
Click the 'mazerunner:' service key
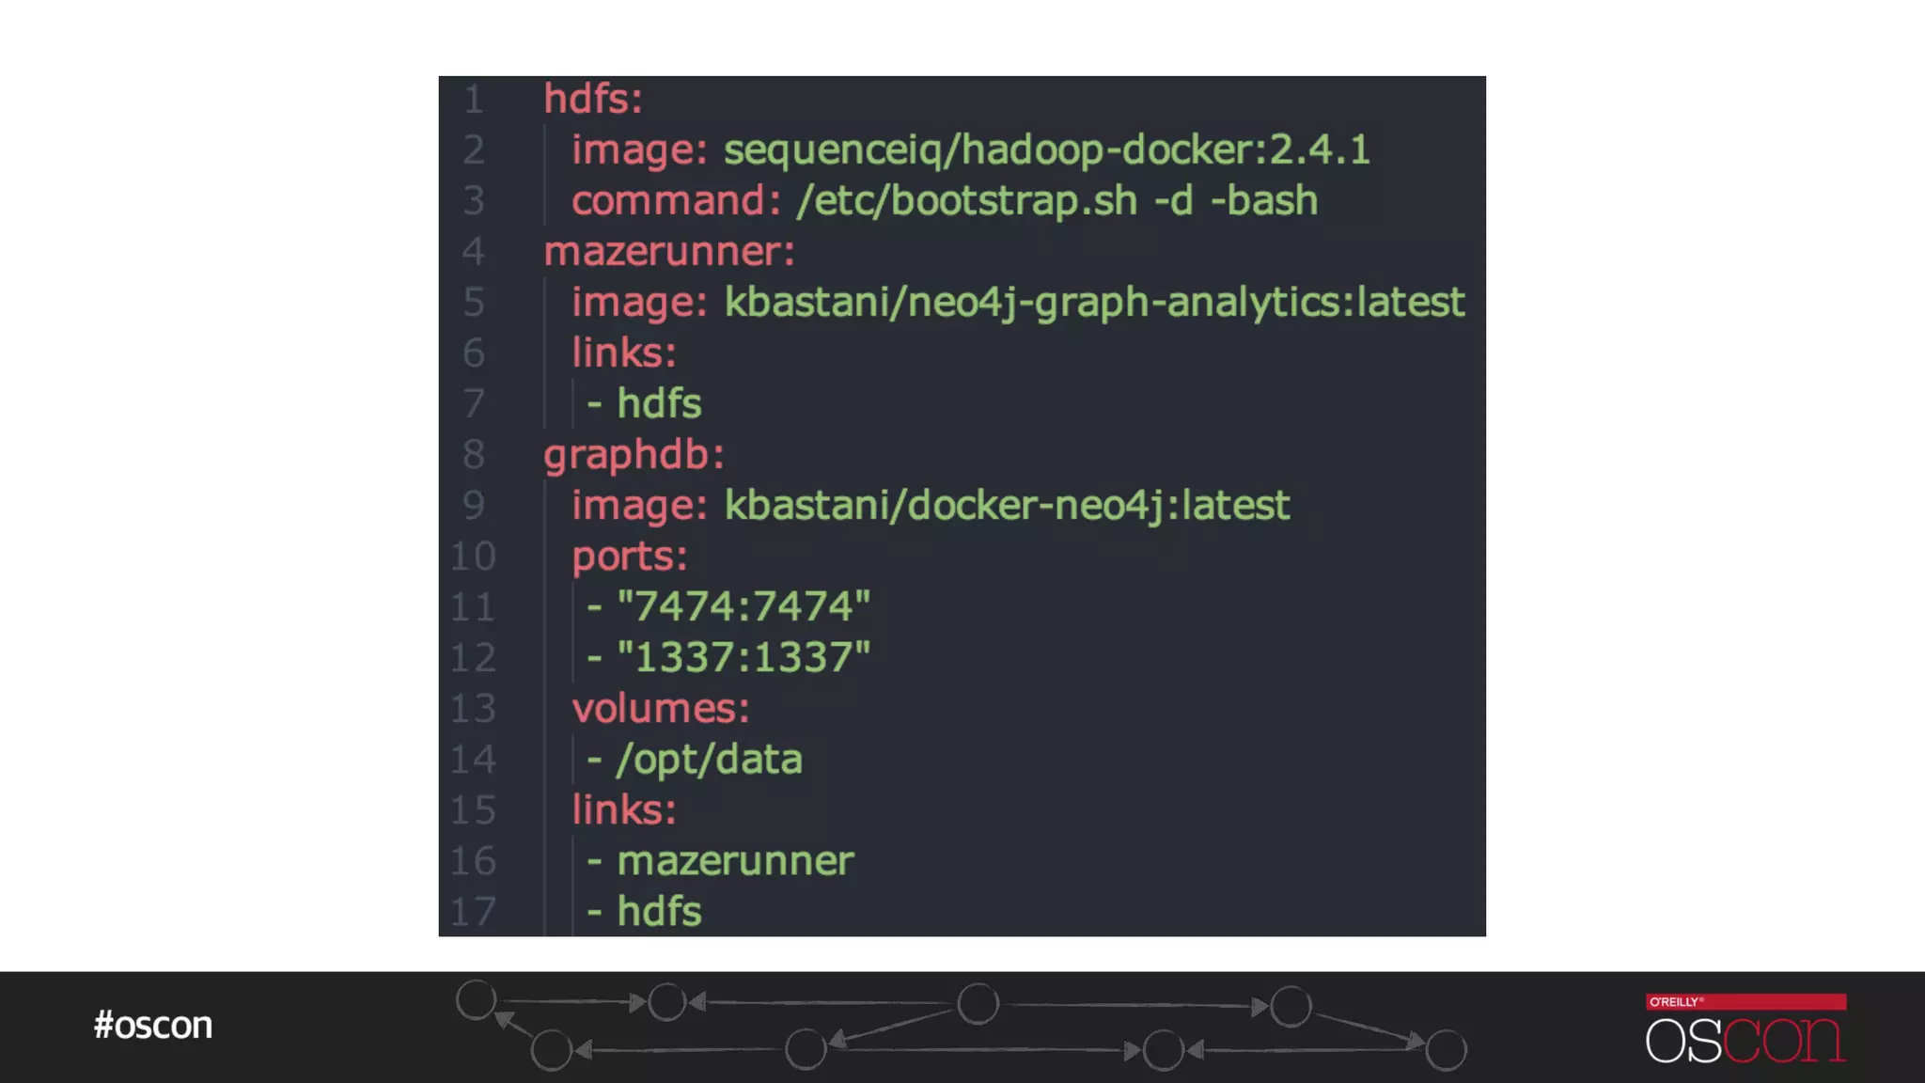coord(669,252)
